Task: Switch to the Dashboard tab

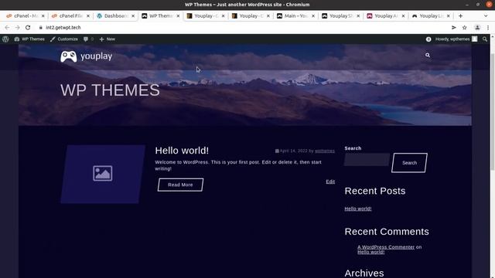Action: coord(116,15)
